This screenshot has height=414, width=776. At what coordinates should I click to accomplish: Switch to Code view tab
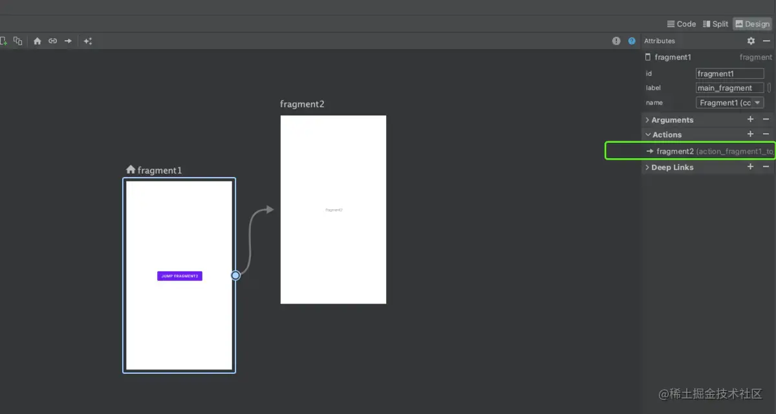click(x=682, y=24)
